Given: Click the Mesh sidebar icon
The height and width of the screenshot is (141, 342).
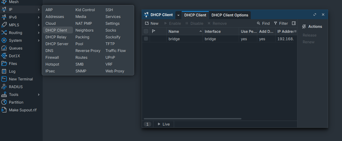Looking at the screenshot, I should coord(4,2).
